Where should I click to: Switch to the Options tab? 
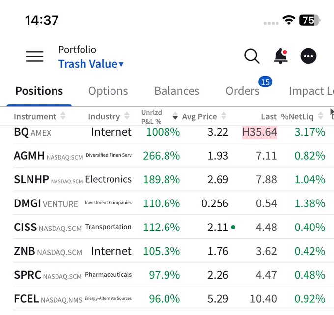pyautogui.click(x=108, y=91)
